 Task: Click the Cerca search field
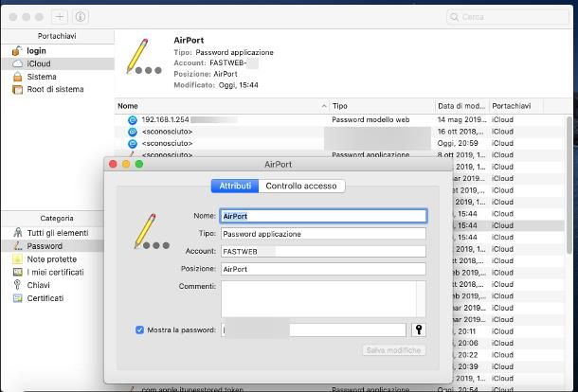[508, 17]
